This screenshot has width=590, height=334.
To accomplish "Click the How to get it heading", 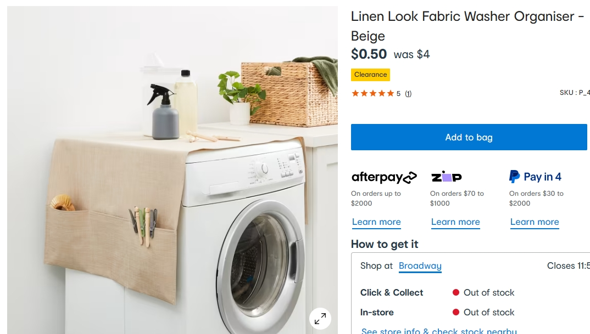I will pyautogui.click(x=385, y=244).
